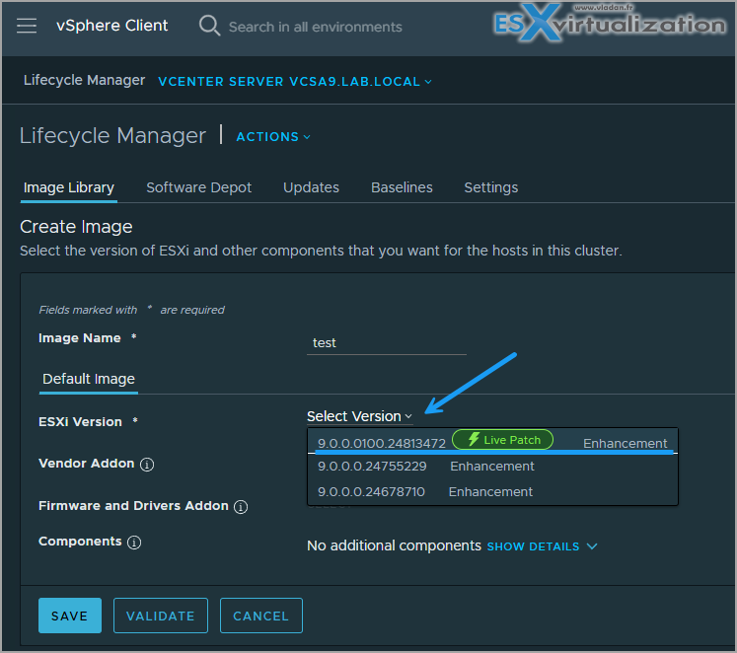Click the Save button
The height and width of the screenshot is (653, 737).
click(70, 616)
